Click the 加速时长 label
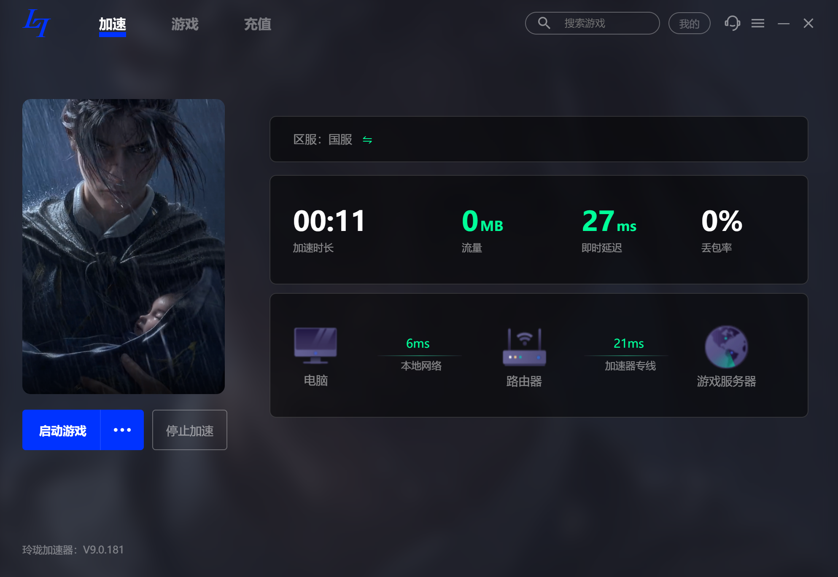This screenshot has width=838, height=577. click(x=313, y=248)
